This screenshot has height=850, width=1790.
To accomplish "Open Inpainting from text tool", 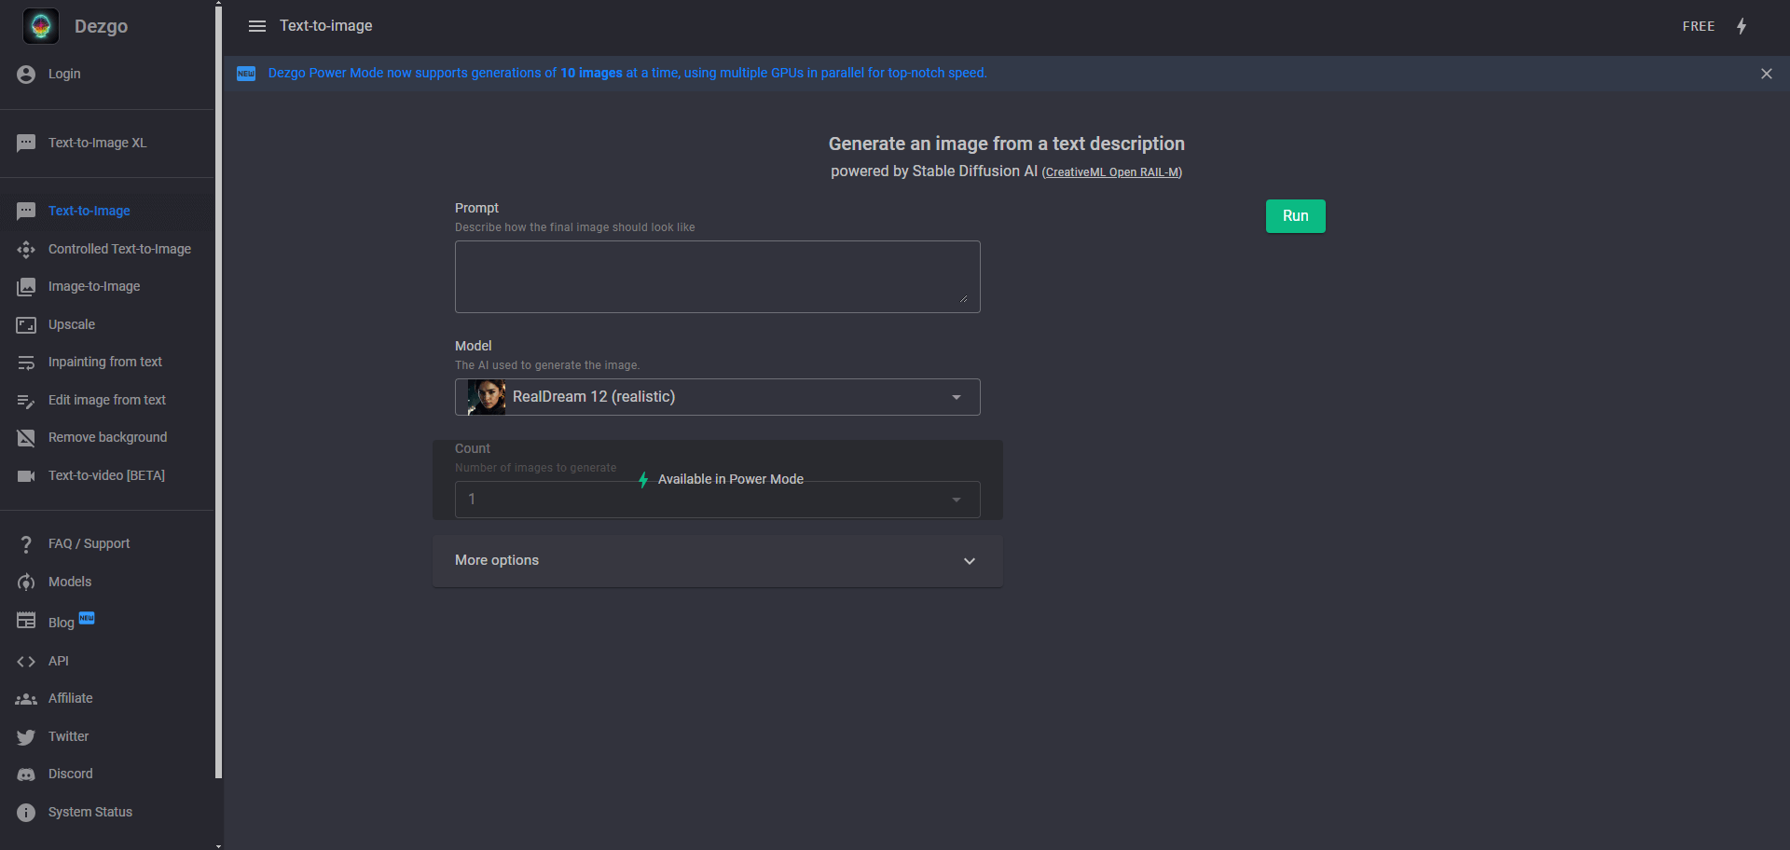I will [104, 362].
